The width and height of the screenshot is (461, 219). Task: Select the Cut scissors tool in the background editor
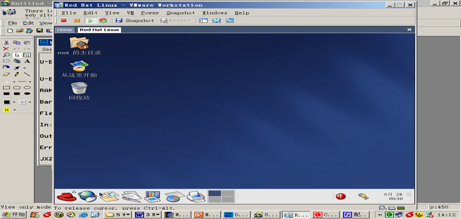pos(6,43)
